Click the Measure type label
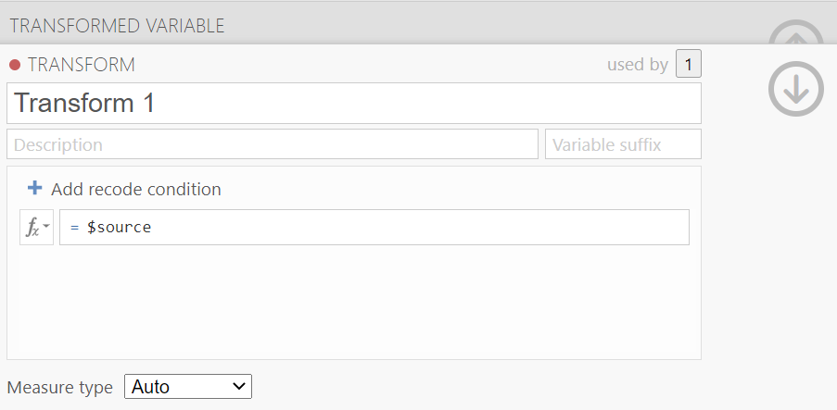This screenshot has width=837, height=410. (x=59, y=387)
